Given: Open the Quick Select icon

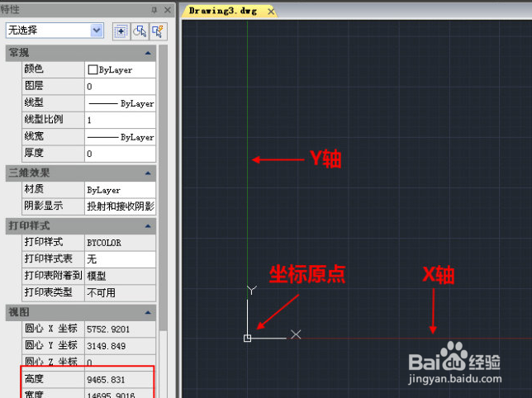Looking at the screenshot, I should point(158,31).
